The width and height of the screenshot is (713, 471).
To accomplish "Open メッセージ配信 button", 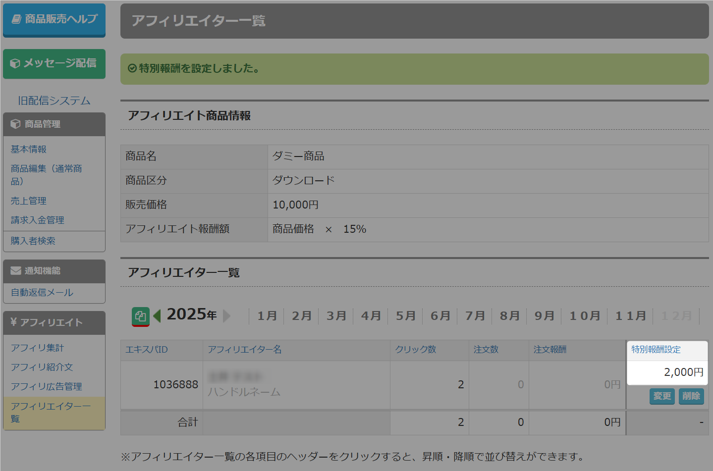I will [x=55, y=63].
